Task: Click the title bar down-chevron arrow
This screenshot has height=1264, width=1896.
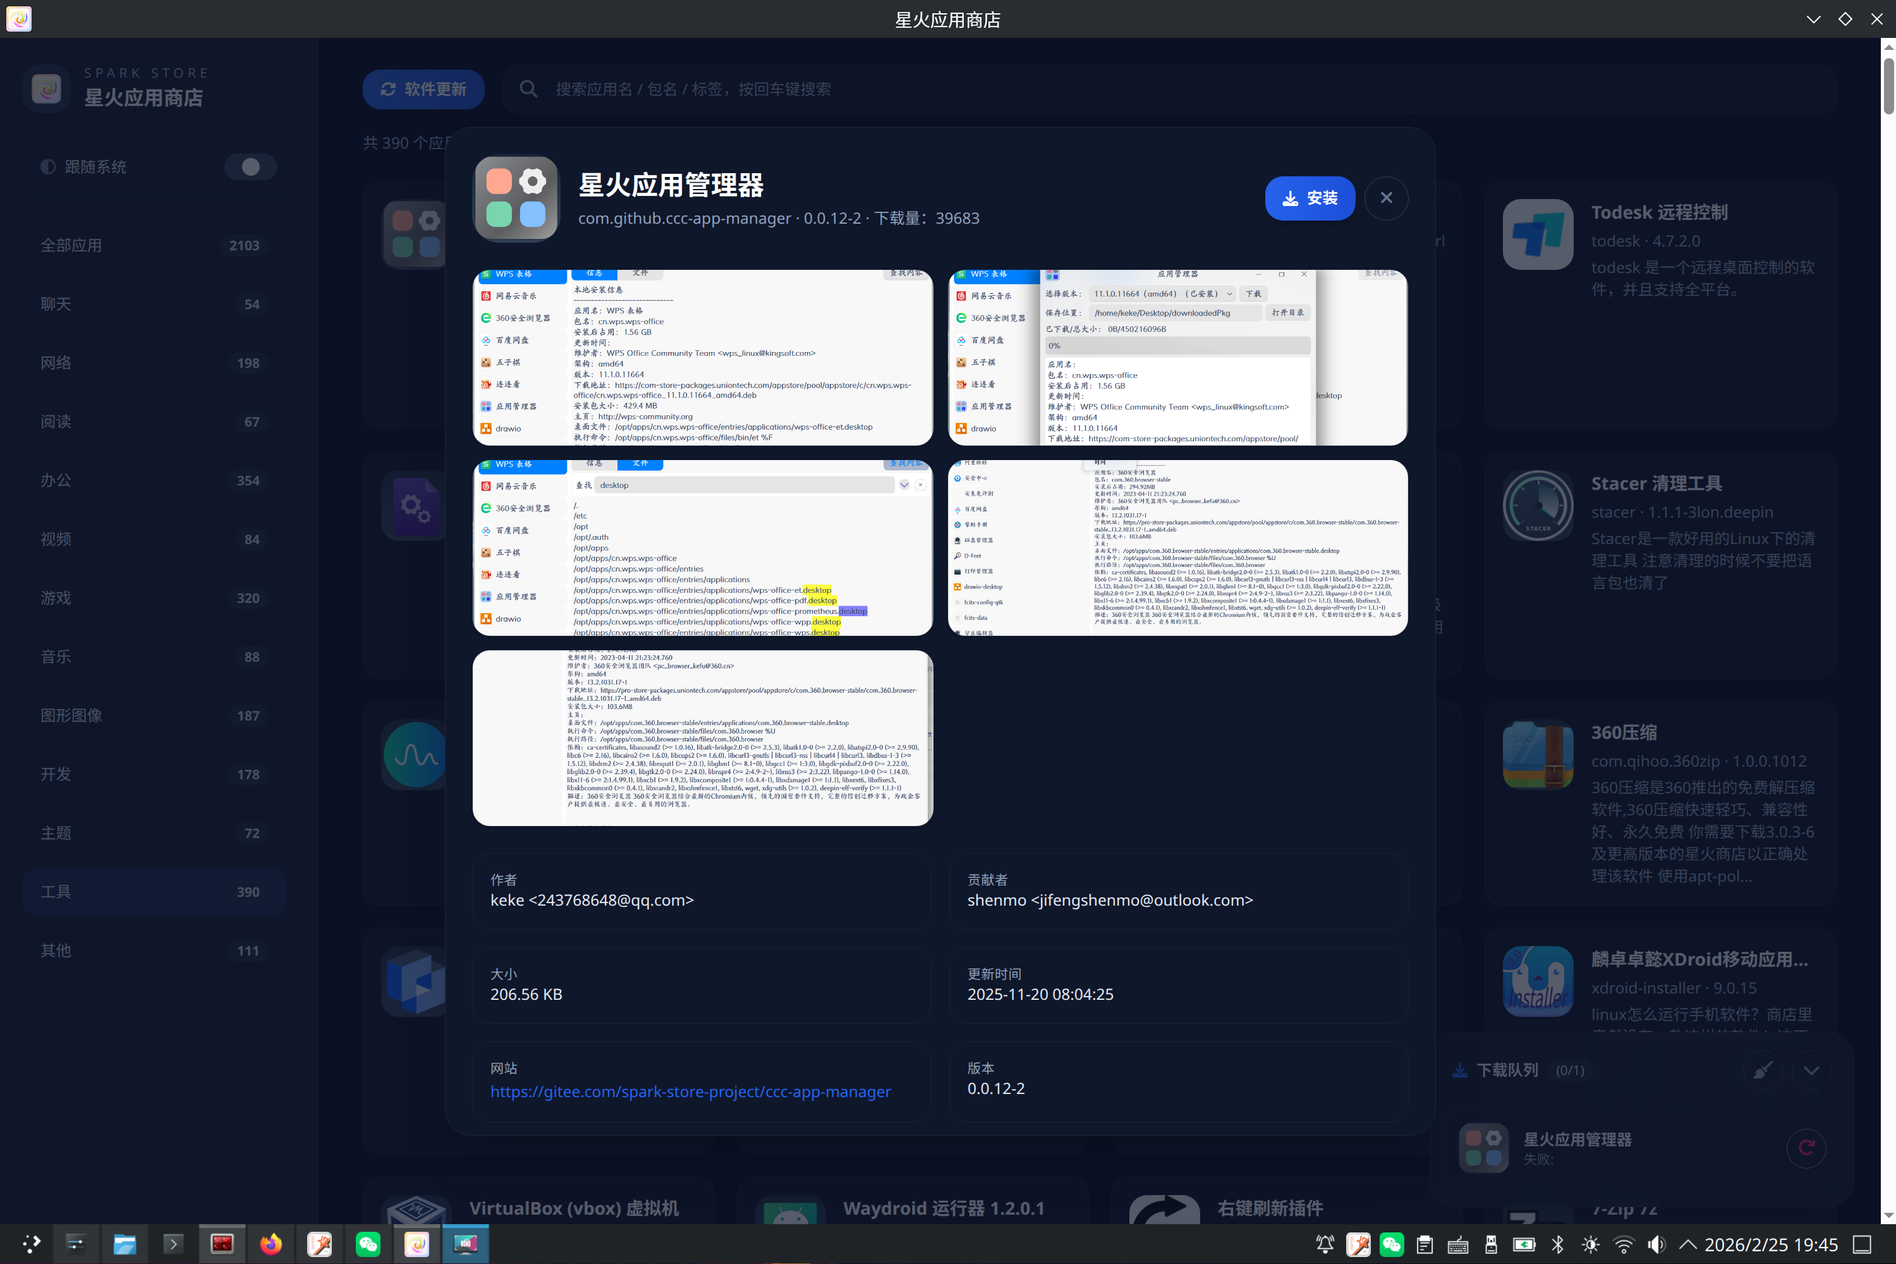Action: tap(1813, 18)
